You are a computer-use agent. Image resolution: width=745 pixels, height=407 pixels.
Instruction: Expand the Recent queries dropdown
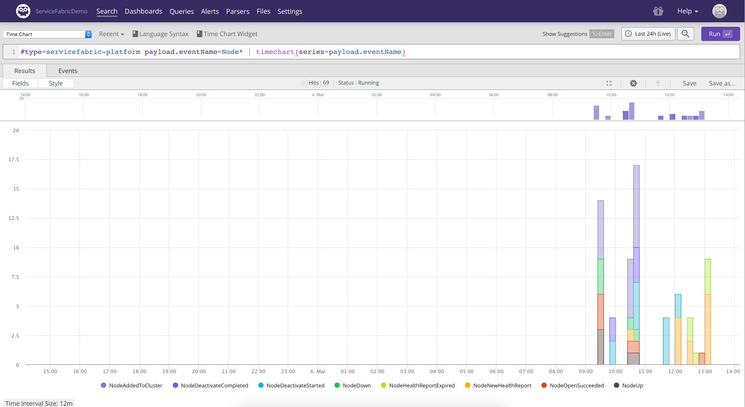pyautogui.click(x=111, y=34)
